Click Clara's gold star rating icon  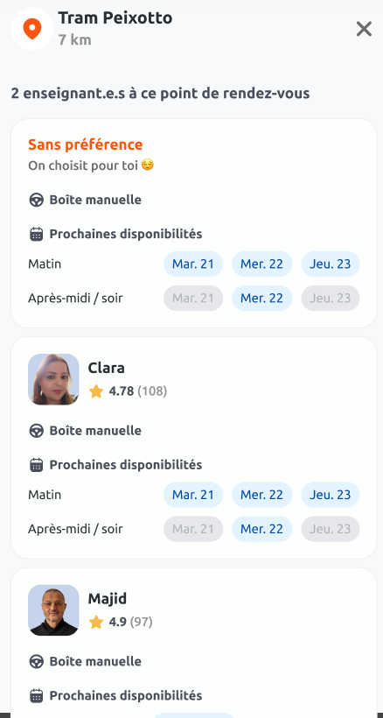point(96,391)
